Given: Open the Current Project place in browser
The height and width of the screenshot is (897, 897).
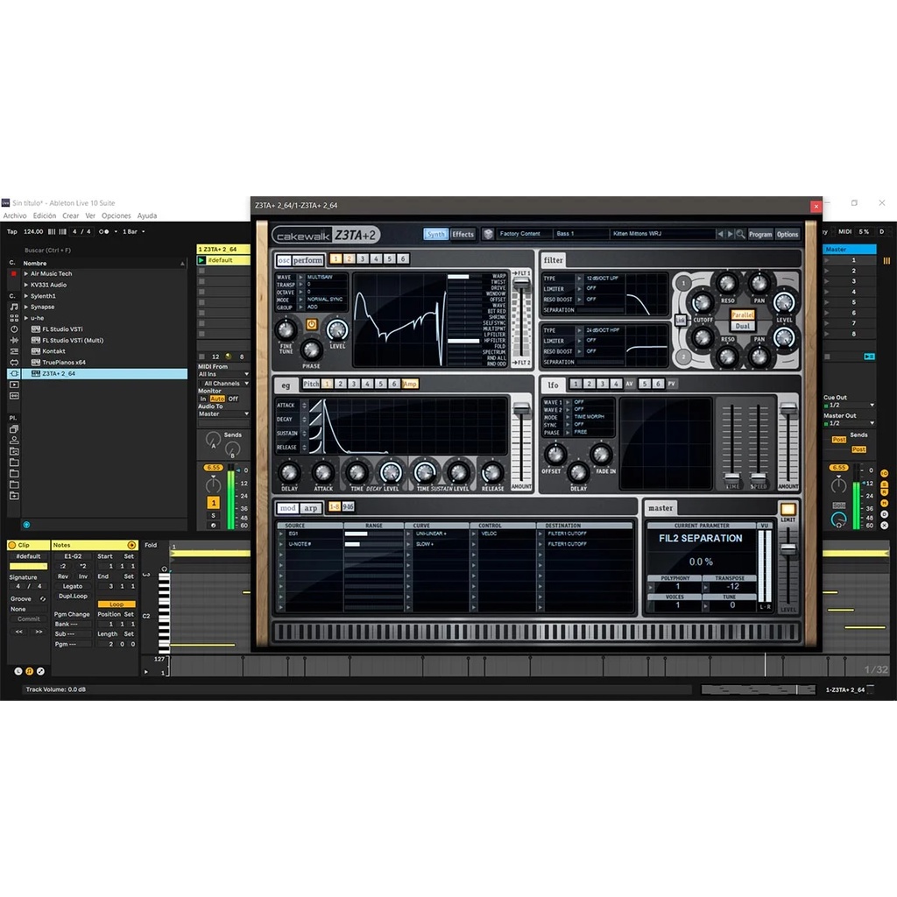Looking at the screenshot, I should 14,451.
